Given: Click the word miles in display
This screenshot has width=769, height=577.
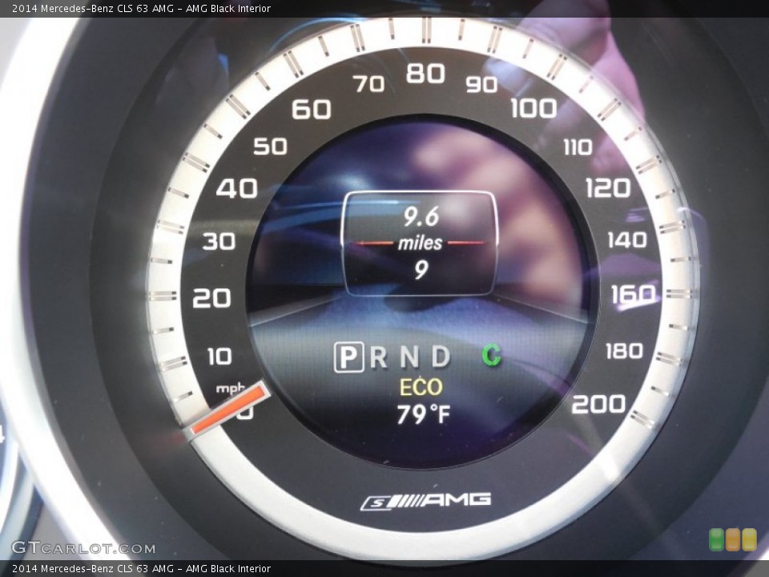Looking at the screenshot, I should coord(420,243).
